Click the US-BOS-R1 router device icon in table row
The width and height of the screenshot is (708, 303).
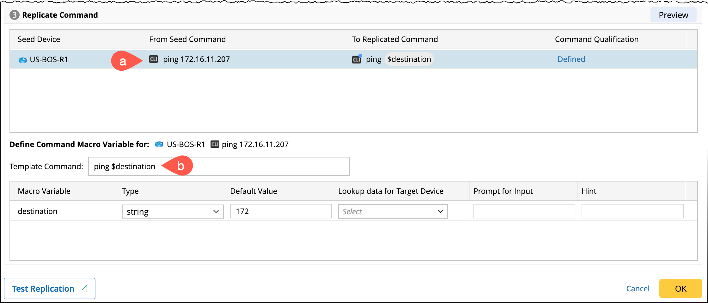(x=22, y=60)
